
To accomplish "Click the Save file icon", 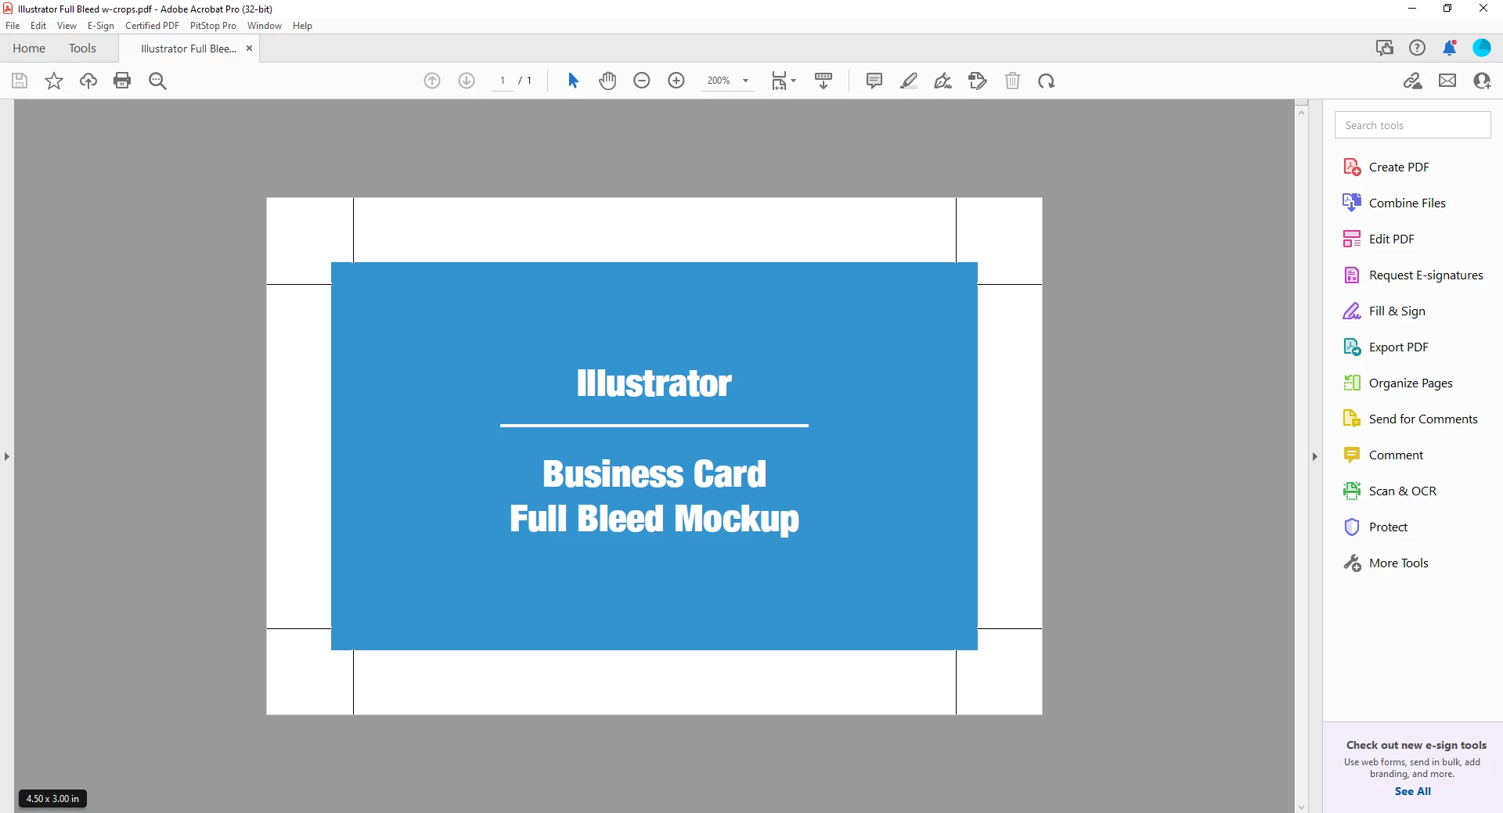I will [20, 81].
